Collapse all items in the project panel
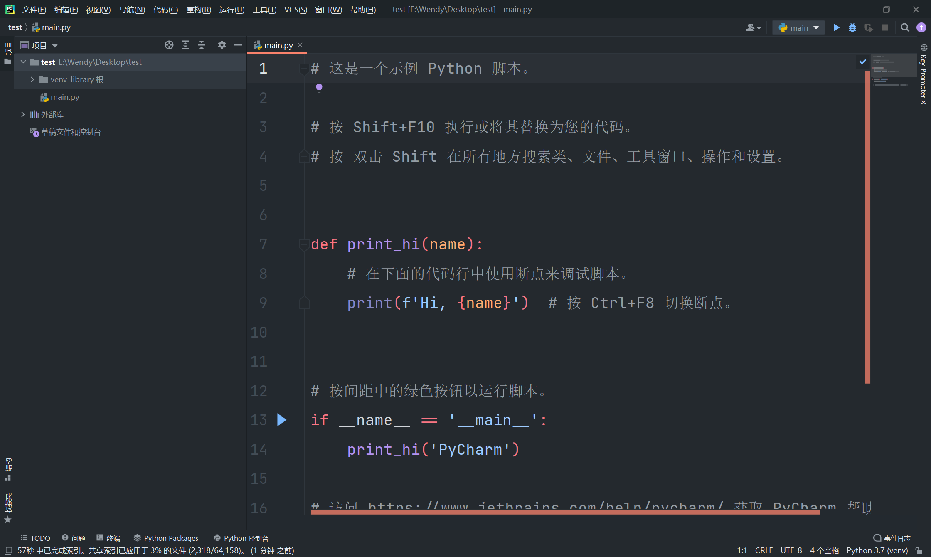This screenshot has height=557, width=931. pyautogui.click(x=202, y=45)
